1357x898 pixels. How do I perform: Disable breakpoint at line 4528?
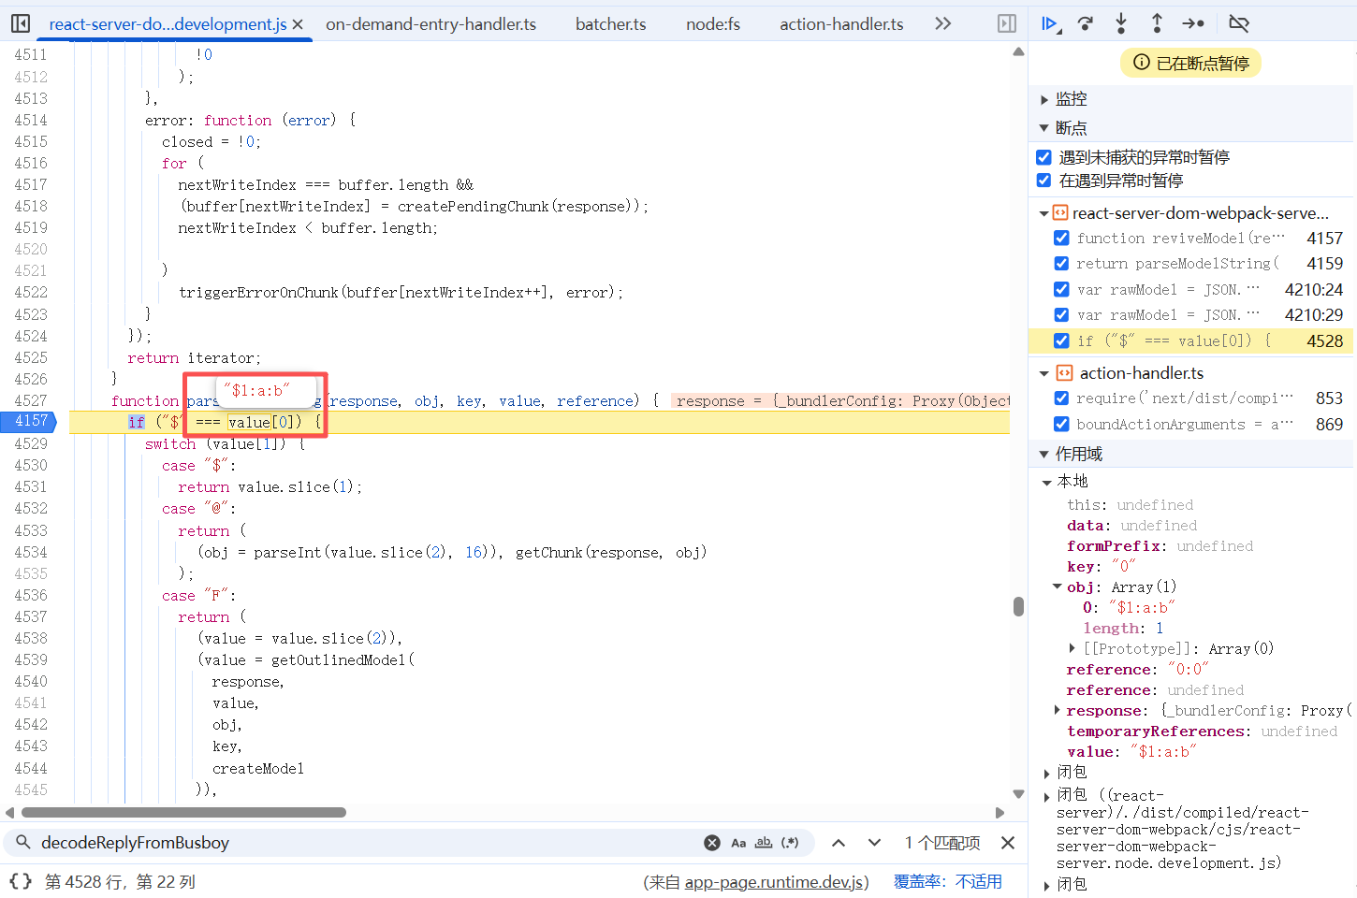1061,341
